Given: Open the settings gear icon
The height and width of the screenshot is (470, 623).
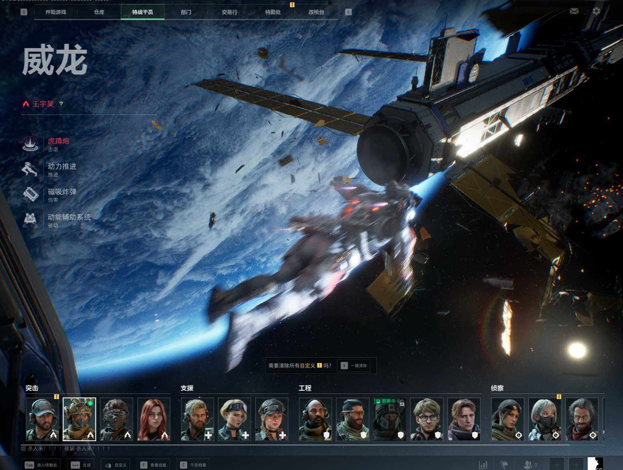Looking at the screenshot, I should pyautogui.click(x=597, y=11).
